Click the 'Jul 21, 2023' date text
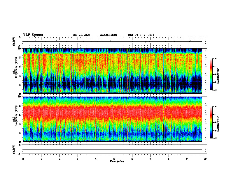 coord(81,35)
